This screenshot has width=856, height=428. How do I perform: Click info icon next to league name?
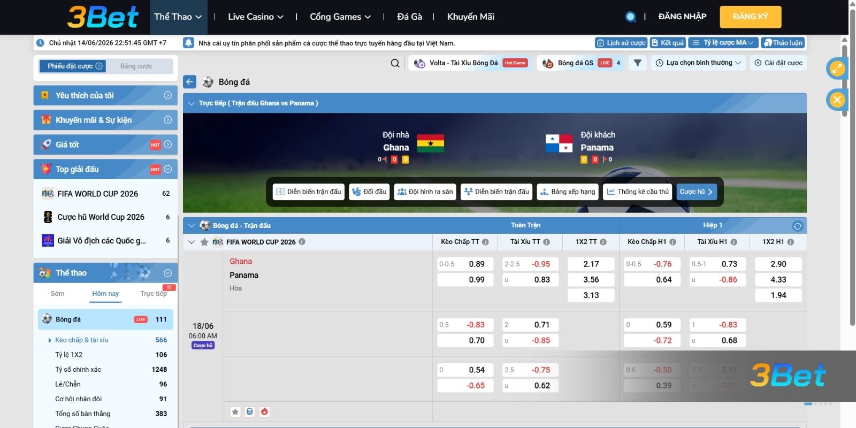pos(302,242)
